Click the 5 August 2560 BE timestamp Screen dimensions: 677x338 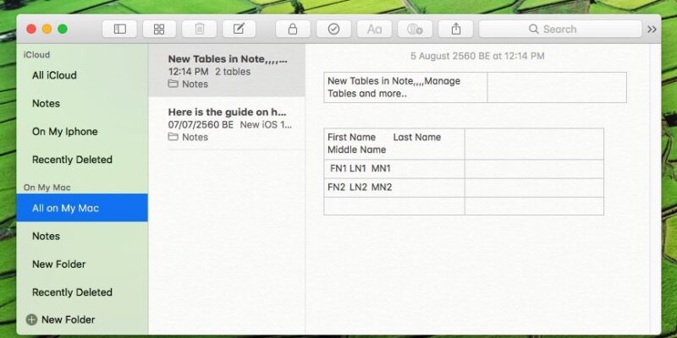(x=477, y=56)
